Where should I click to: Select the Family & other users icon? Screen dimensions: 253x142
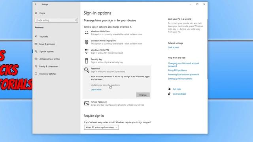pos(36,66)
